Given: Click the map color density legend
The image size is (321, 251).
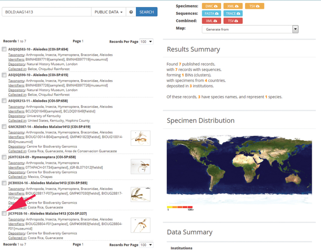Looking at the screenshot, I should [x=180, y=208].
